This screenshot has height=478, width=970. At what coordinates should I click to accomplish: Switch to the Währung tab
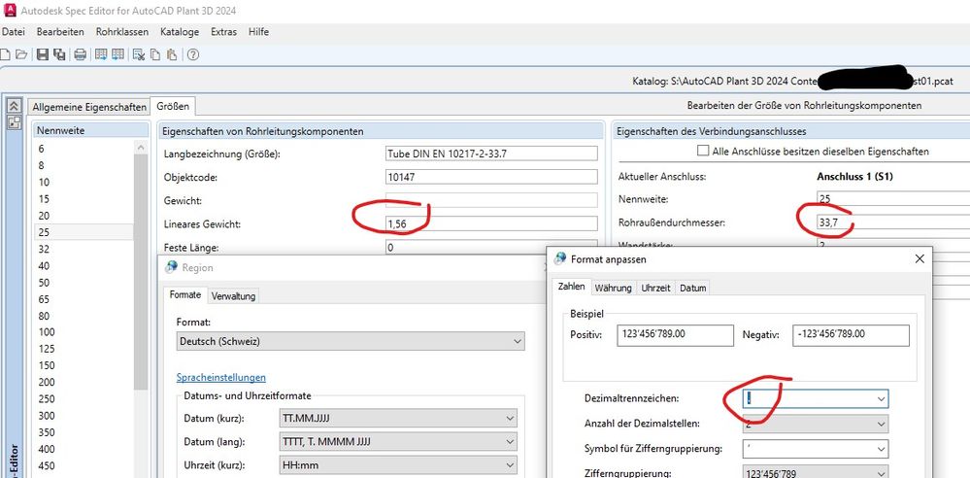pos(613,288)
